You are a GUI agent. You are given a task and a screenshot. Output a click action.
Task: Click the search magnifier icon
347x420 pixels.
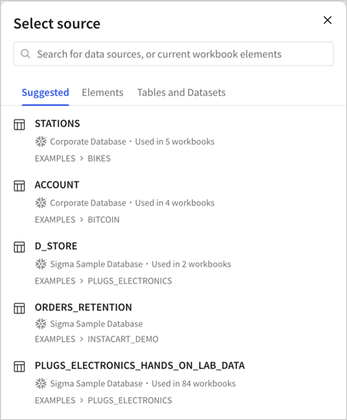click(x=25, y=54)
